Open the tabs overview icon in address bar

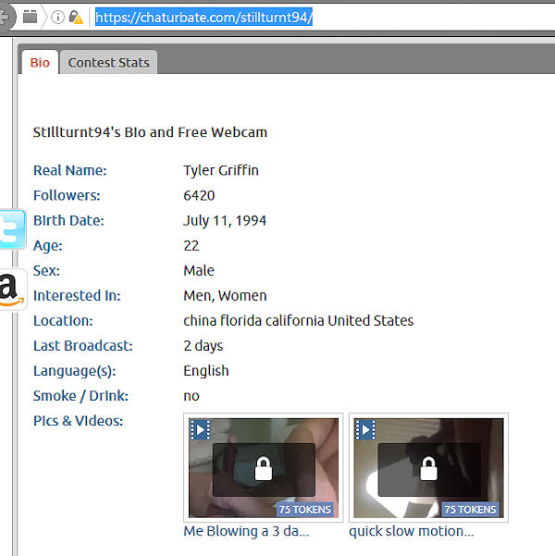pyautogui.click(x=30, y=17)
